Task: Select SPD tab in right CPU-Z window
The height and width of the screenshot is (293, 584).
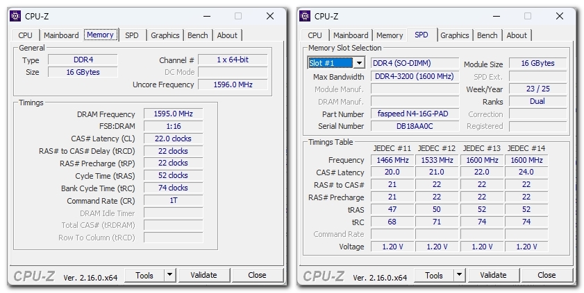Action: (x=422, y=35)
